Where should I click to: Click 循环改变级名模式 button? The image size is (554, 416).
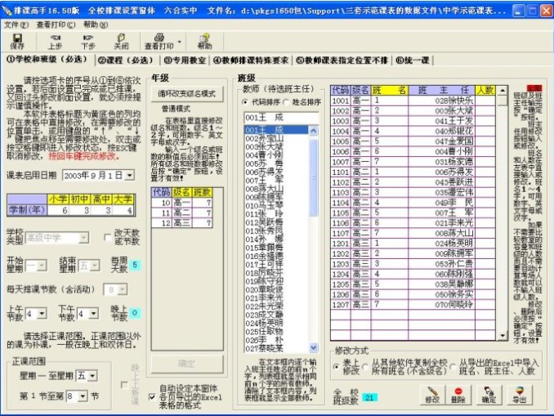[x=187, y=94]
